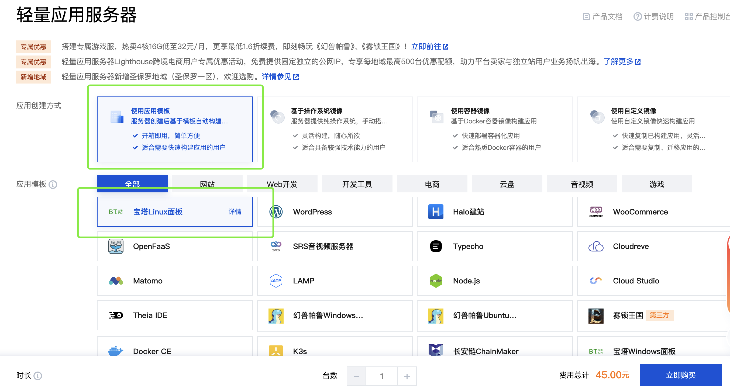Select the LAMP template card
The height and width of the screenshot is (388, 730).
pyautogui.click(x=335, y=281)
